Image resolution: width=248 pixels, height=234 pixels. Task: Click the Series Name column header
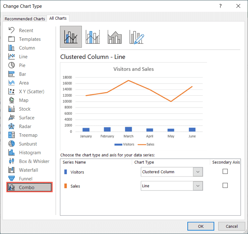point(74,162)
